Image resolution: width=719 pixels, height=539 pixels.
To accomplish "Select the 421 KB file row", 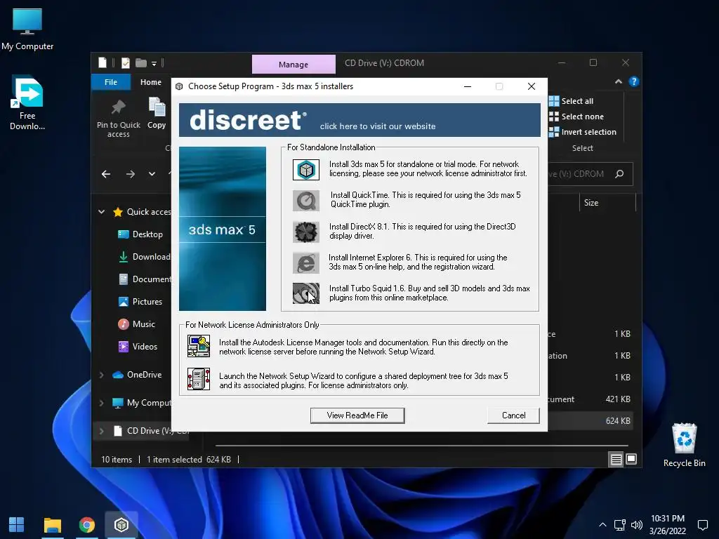I will click(590, 399).
